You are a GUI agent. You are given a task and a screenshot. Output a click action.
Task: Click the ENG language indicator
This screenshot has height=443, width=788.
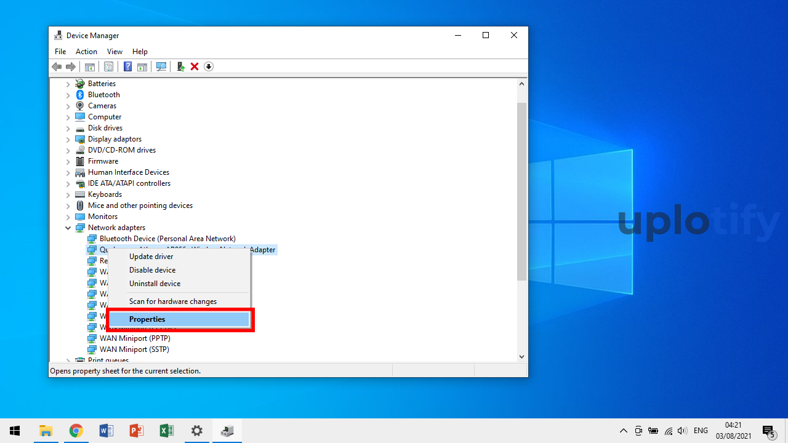tap(701, 431)
